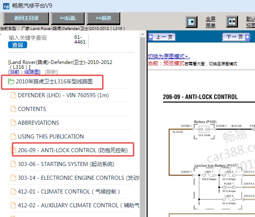Click the left panel vertical scrollbar track
This screenshot has height=217, width=255.
142,127
